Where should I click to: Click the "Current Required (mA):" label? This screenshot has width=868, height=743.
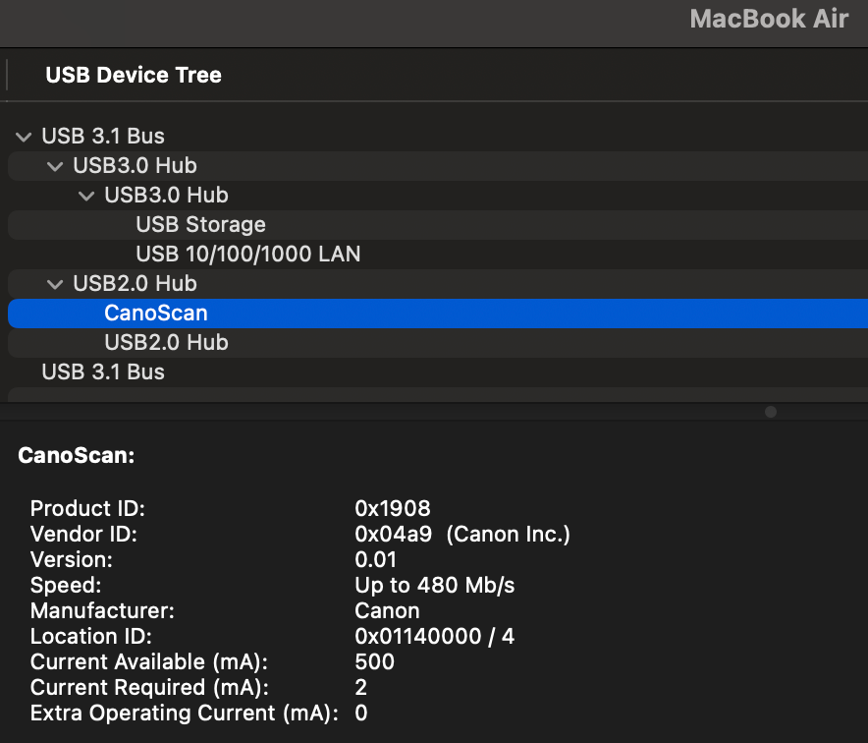(149, 687)
